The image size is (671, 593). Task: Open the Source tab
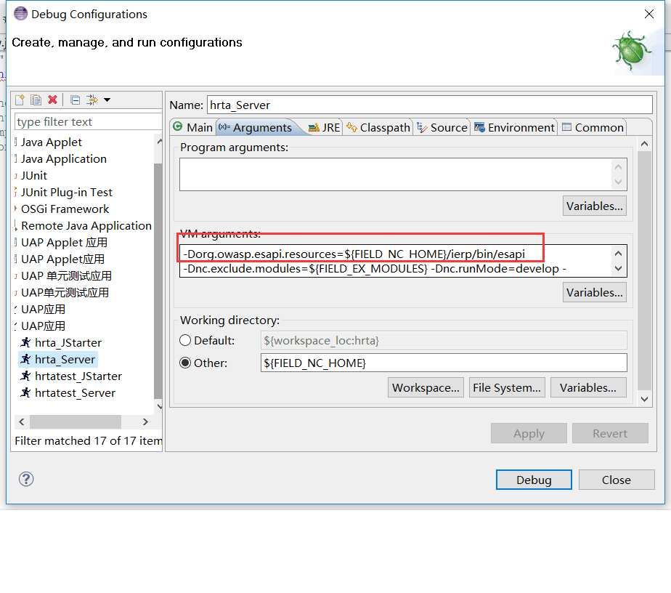click(x=442, y=128)
